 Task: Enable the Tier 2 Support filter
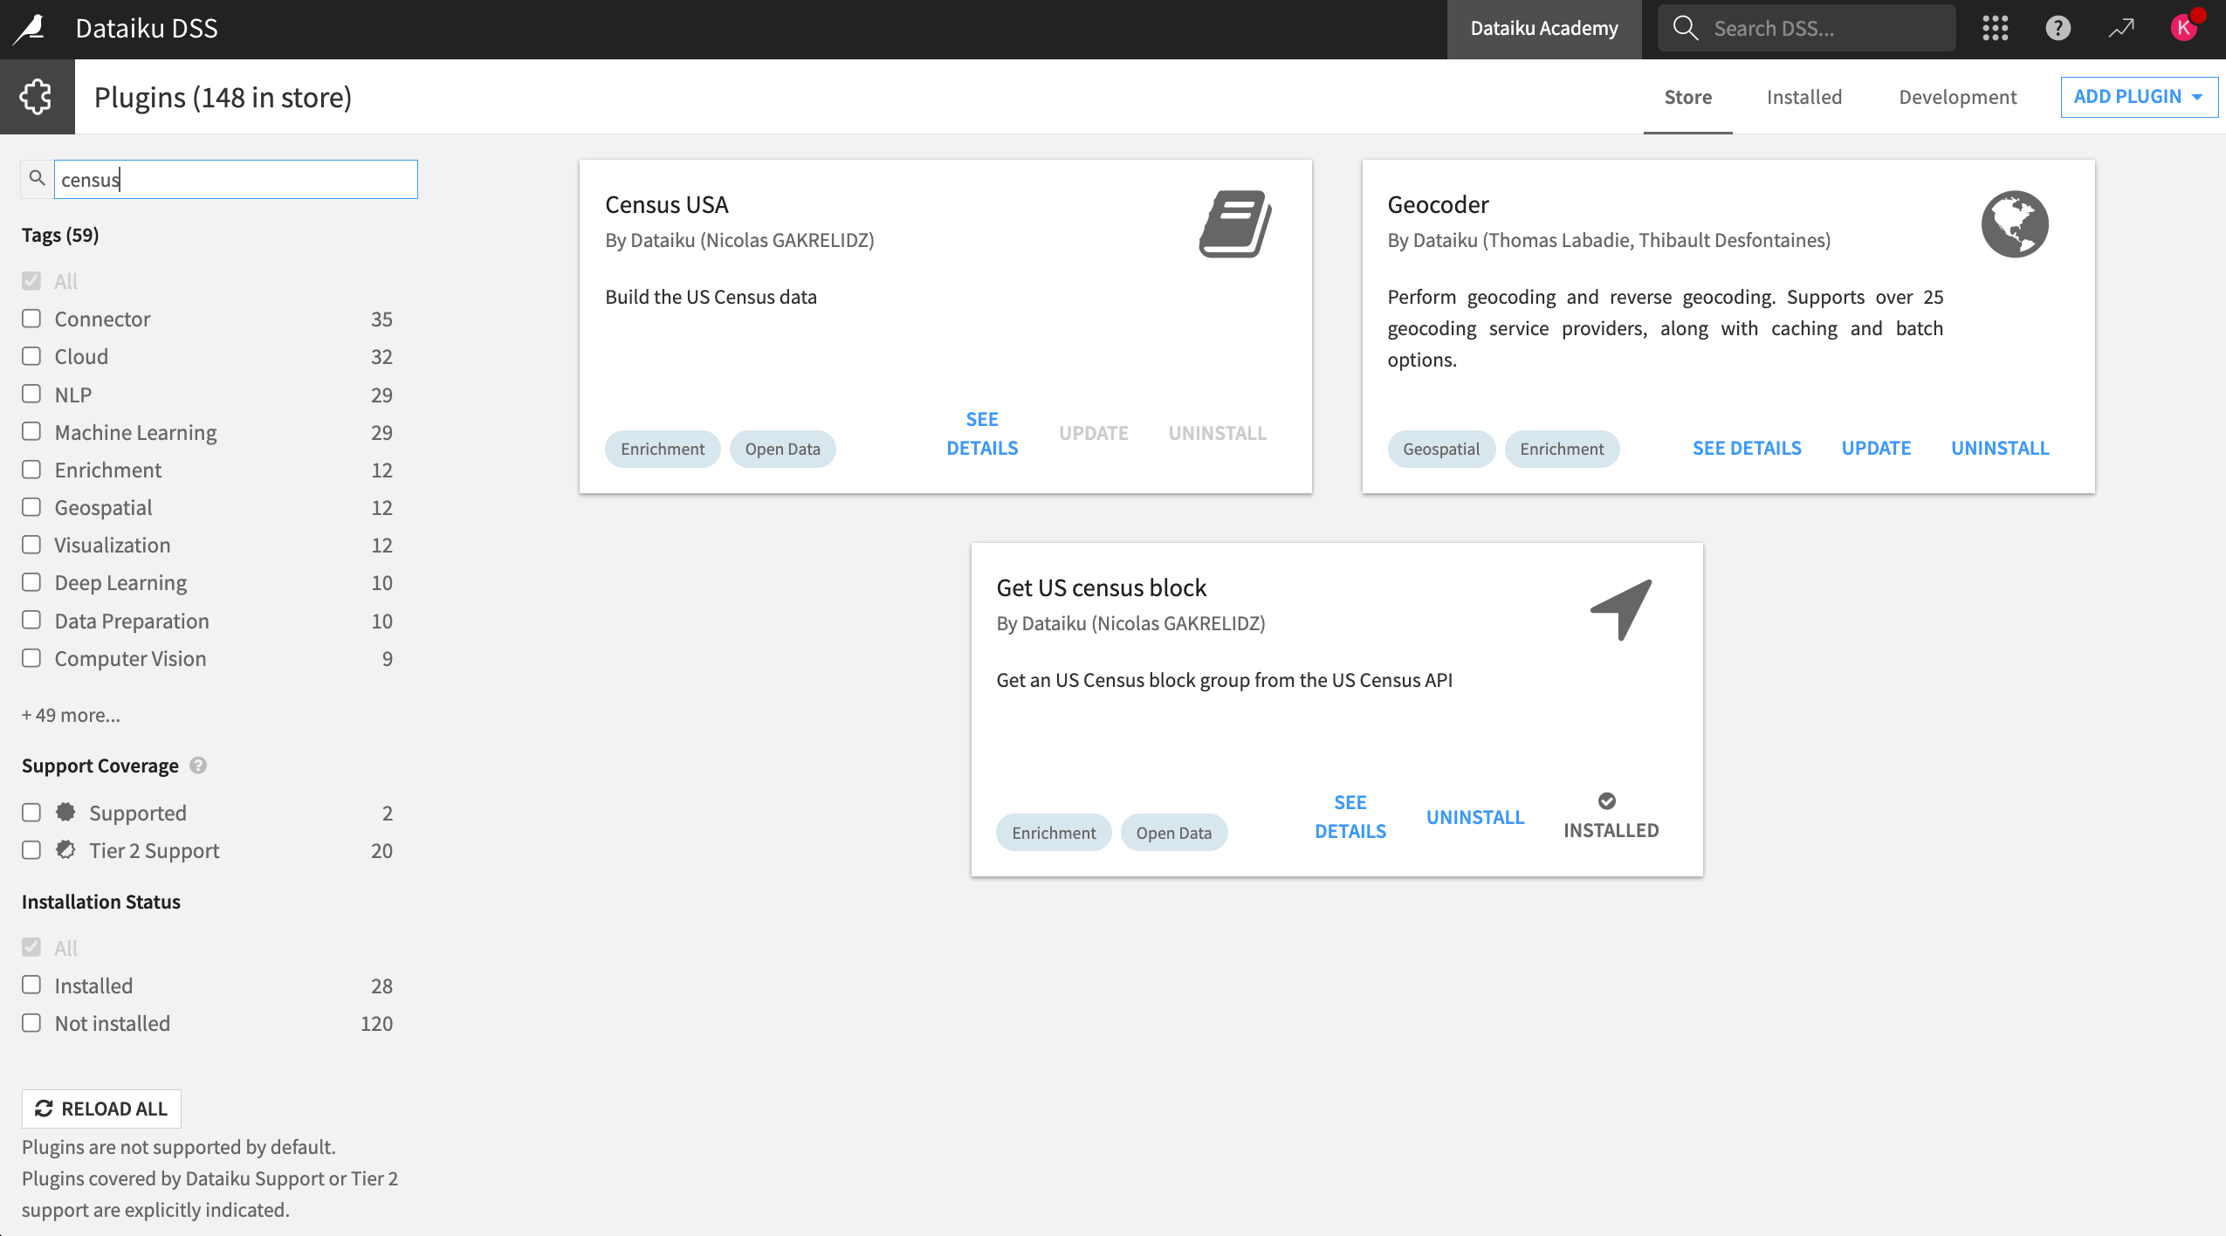click(x=31, y=850)
